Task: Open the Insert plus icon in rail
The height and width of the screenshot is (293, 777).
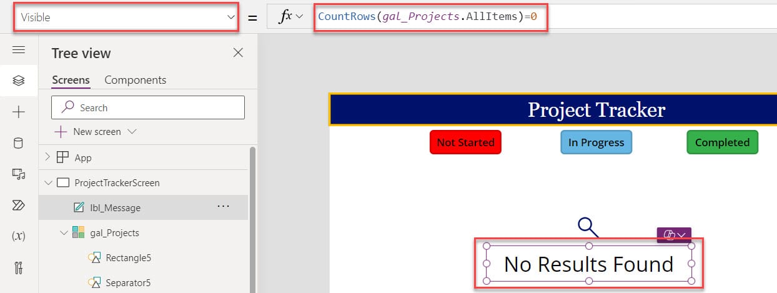Action: pyautogui.click(x=18, y=112)
